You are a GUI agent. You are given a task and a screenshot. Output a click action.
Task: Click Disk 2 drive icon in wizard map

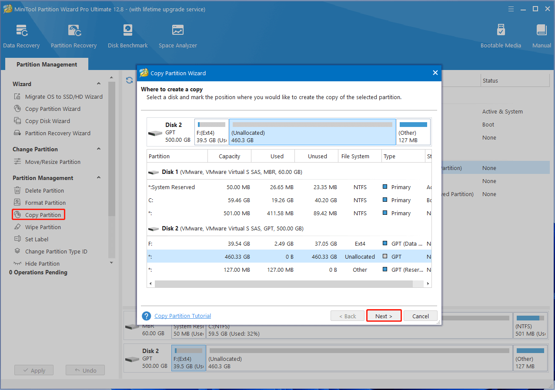click(155, 133)
